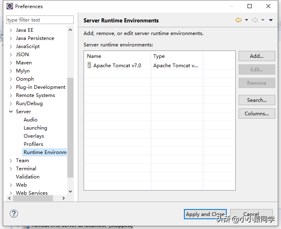Viewport: 281px width, 229px height.
Task: Click Apply and Close
Action: [205, 214]
